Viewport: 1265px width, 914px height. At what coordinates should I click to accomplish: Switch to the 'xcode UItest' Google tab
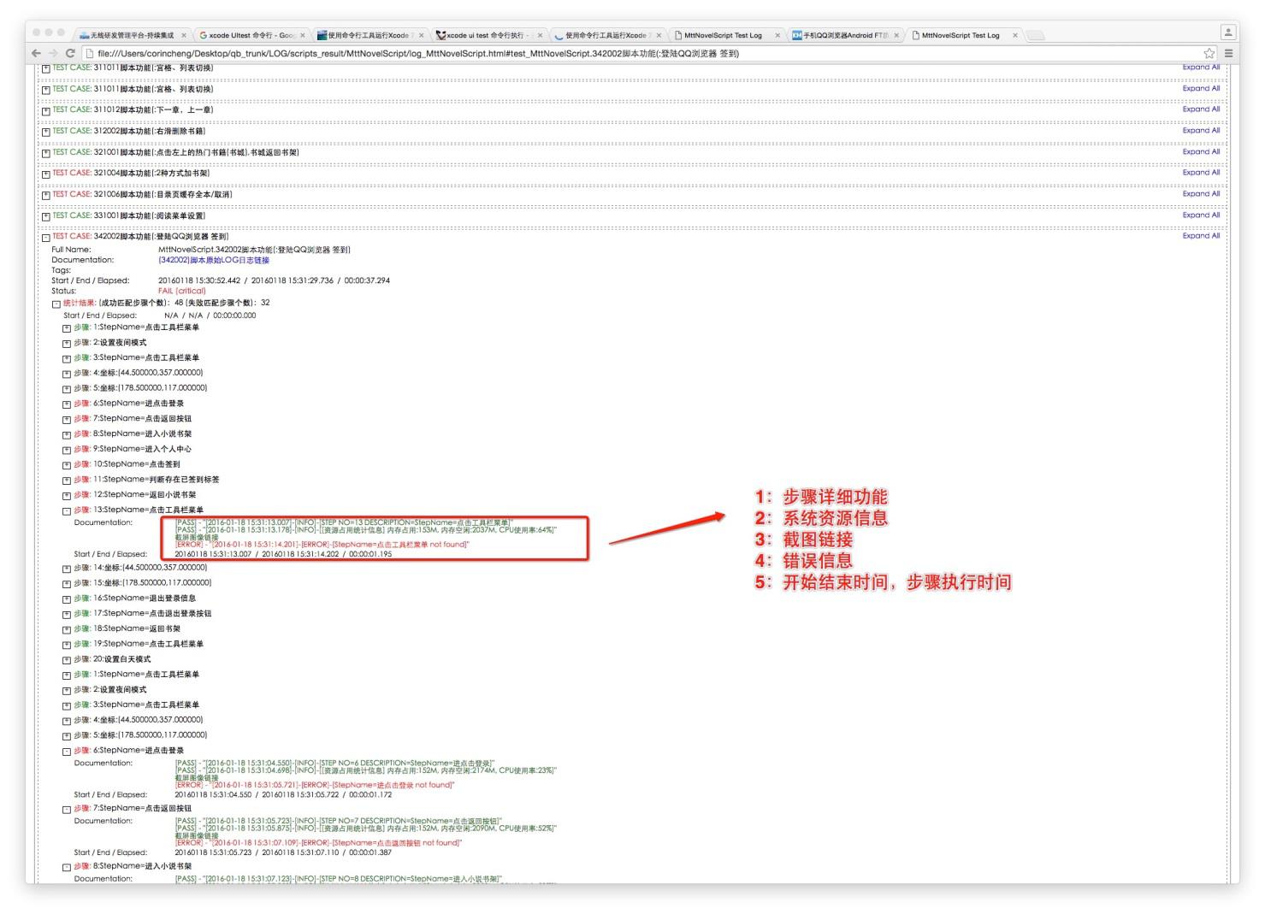(248, 36)
